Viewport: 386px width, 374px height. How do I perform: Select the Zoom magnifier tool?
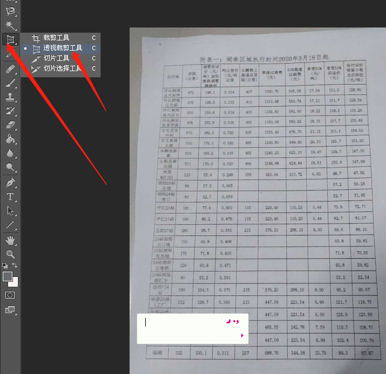[10, 254]
